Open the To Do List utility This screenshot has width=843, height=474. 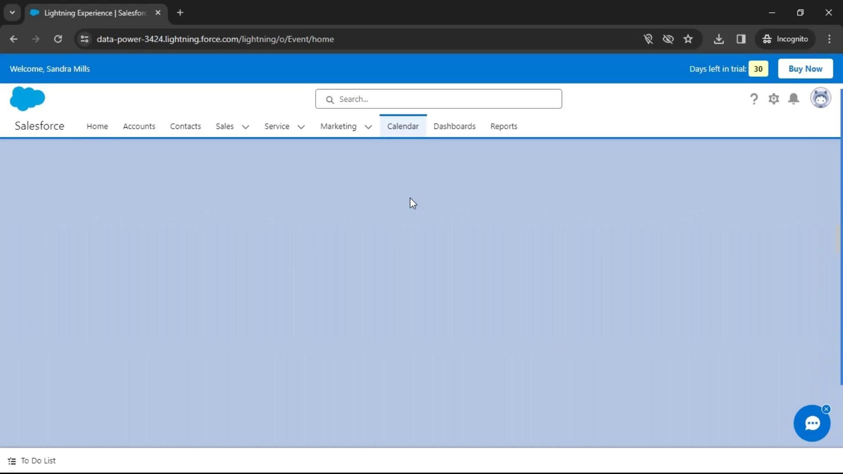pos(32,461)
